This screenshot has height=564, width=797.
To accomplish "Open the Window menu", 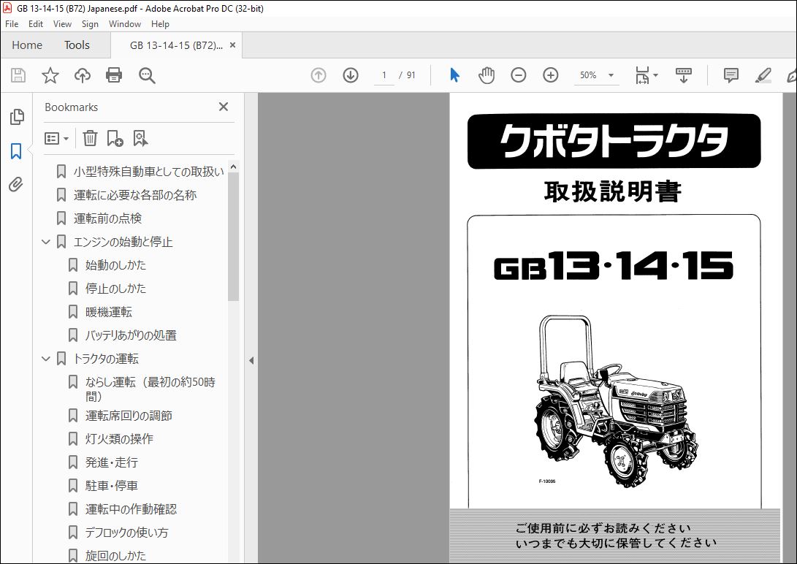I will (124, 24).
